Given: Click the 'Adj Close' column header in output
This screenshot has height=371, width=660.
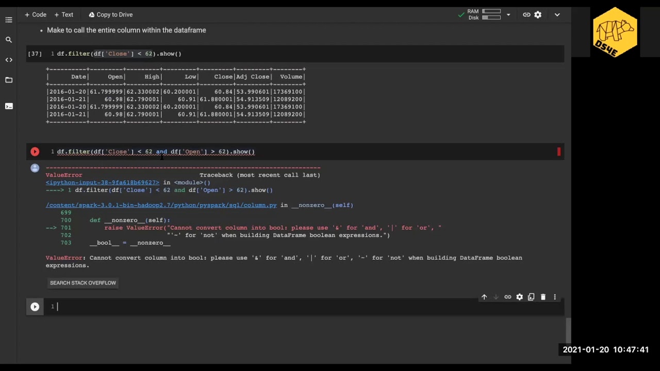Looking at the screenshot, I should pos(253,77).
